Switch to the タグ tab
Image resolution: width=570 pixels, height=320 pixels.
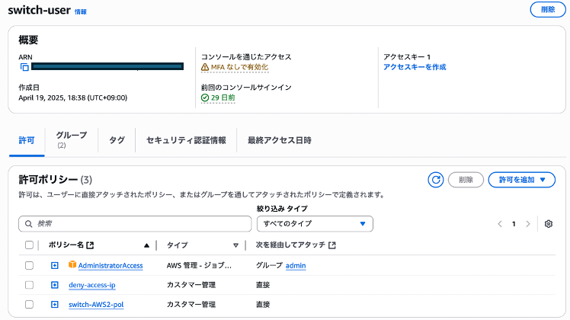[x=117, y=140]
